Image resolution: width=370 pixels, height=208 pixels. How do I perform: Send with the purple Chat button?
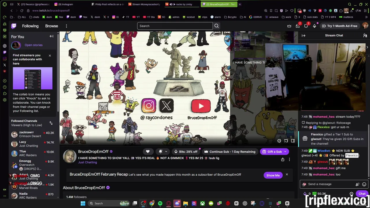click(x=362, y=194)
